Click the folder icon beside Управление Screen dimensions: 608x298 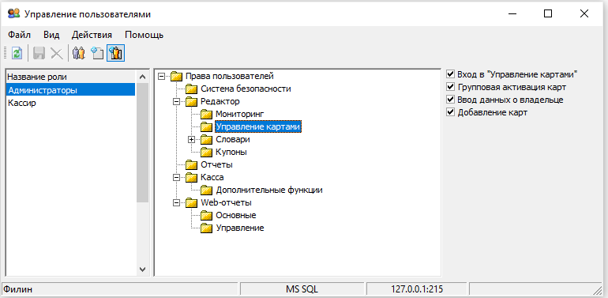(206, 228)
